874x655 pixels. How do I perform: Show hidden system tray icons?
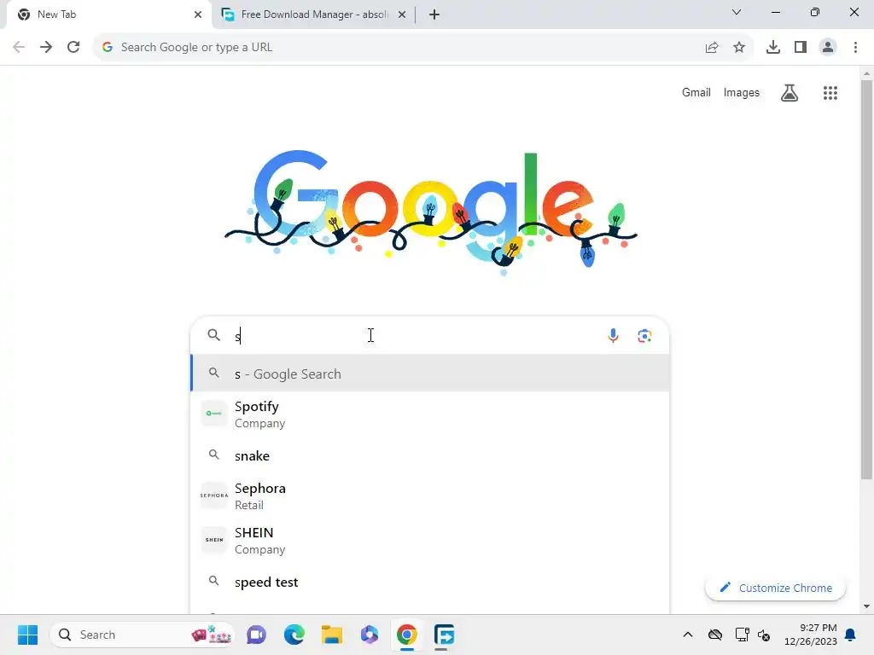(688, 635)
